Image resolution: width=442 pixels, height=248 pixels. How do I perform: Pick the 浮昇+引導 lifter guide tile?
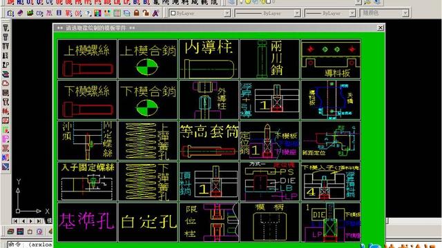[x=270, y=100]
